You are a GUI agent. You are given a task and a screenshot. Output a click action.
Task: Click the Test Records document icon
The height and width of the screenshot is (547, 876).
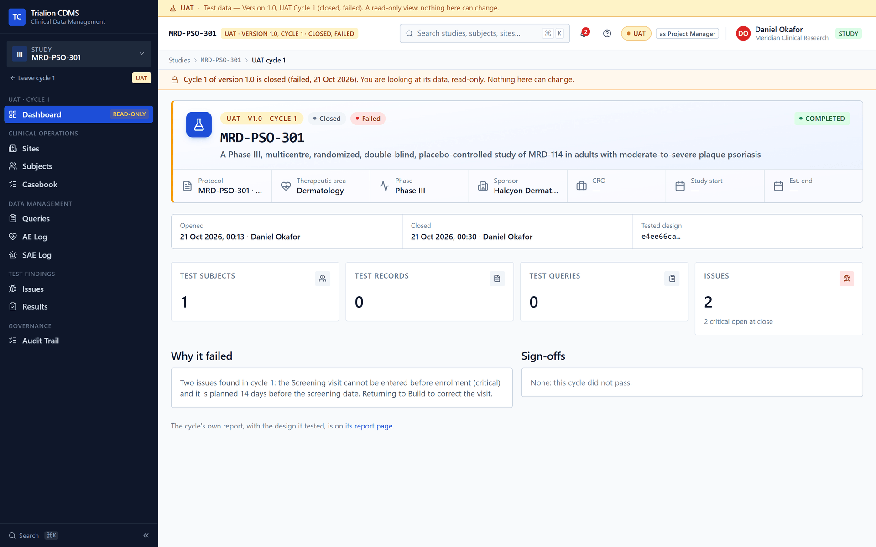tap(497, 279)
